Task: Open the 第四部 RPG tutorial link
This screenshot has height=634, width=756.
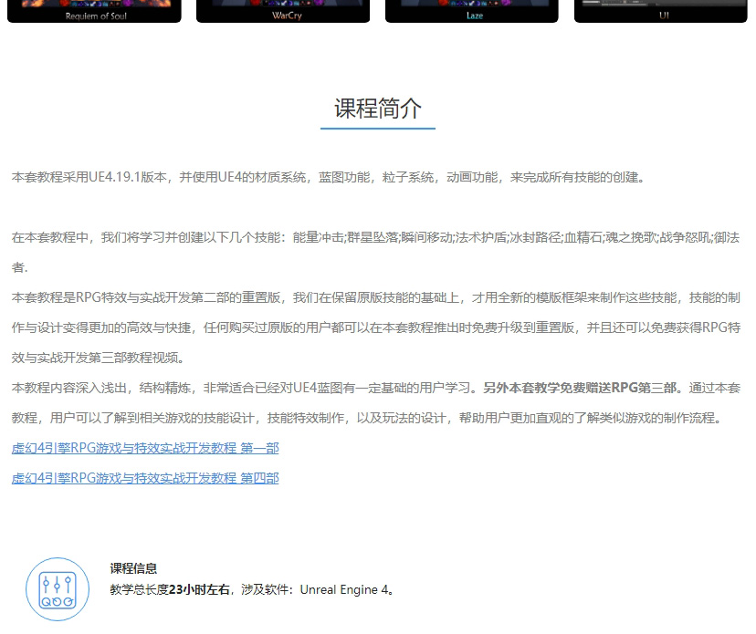Action: click(145, 478)
